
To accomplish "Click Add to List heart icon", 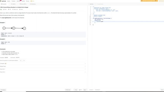I will (13, 9).
